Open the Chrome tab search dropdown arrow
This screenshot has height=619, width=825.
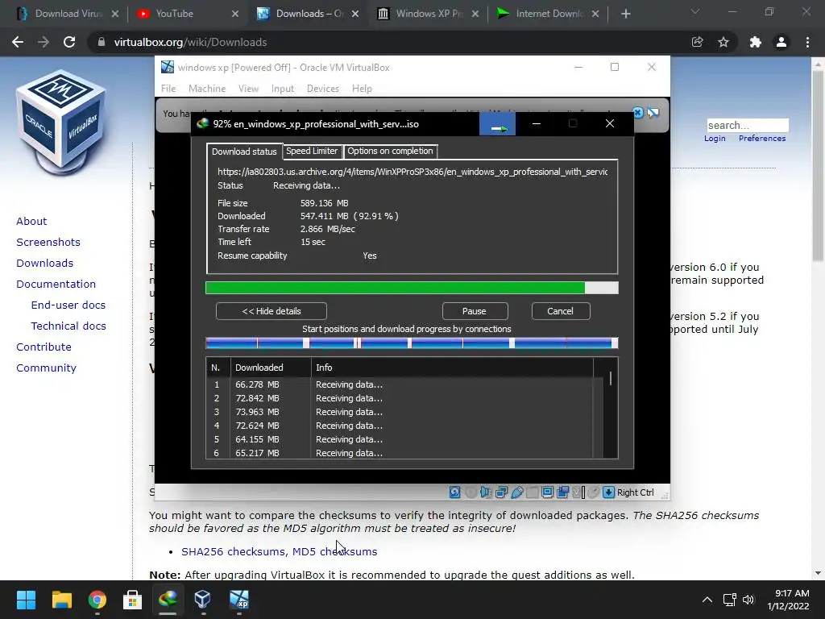(x=695, y=11)
